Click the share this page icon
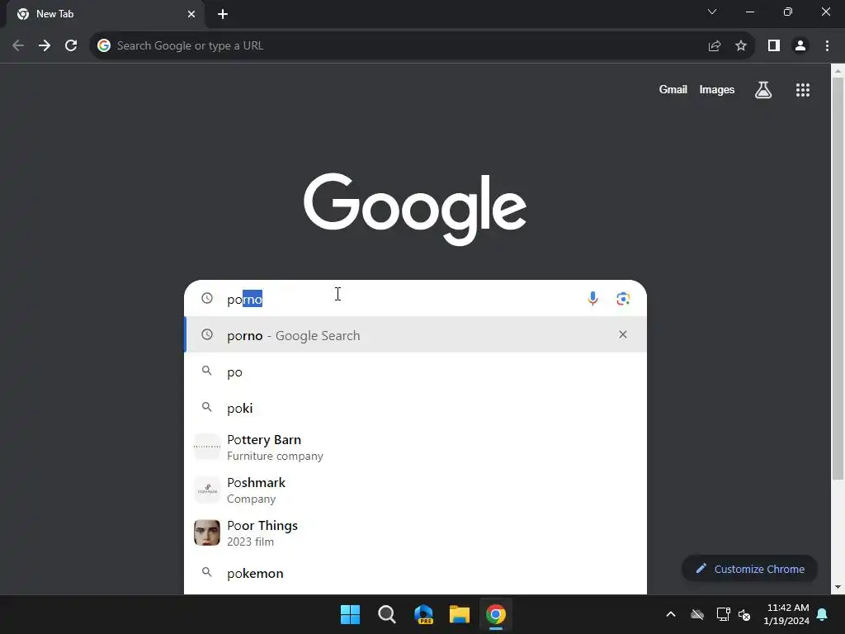 [715, 46]
